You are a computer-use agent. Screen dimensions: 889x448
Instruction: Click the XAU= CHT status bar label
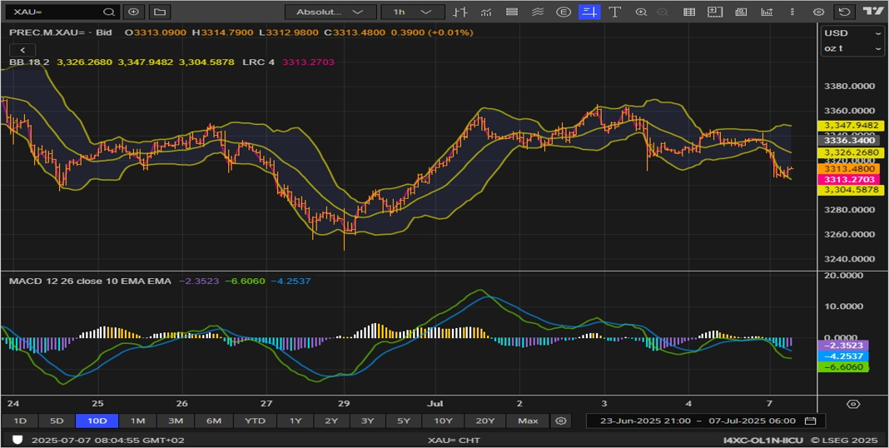(453, 440)
